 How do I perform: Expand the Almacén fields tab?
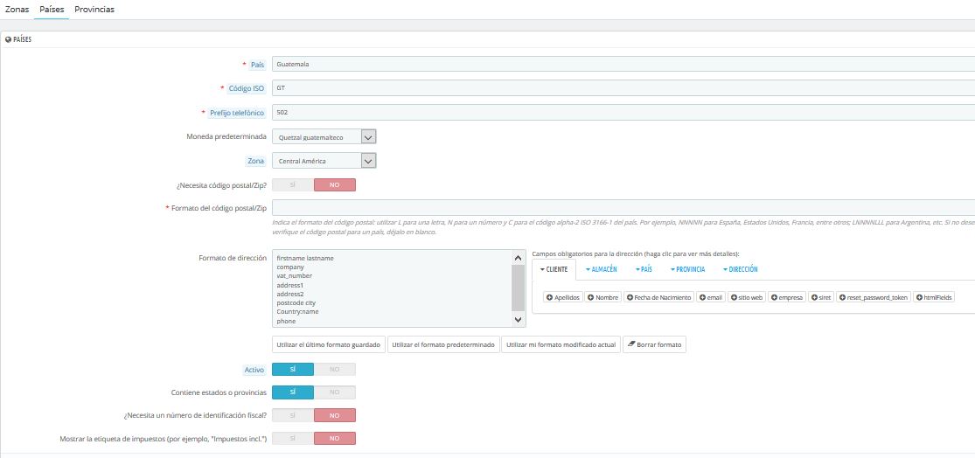[602, 270]
